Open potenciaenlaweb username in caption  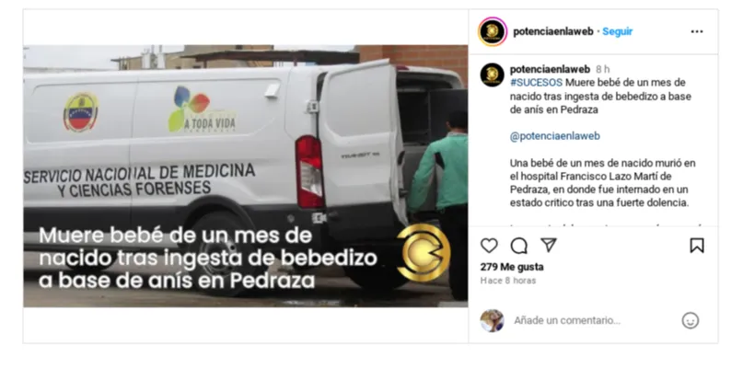point(550,70)
